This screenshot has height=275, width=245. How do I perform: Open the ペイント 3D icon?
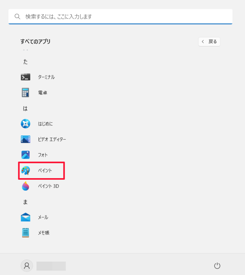[26, 186]
